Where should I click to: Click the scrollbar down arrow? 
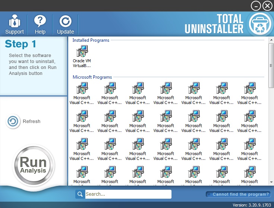tap(271, 182)
